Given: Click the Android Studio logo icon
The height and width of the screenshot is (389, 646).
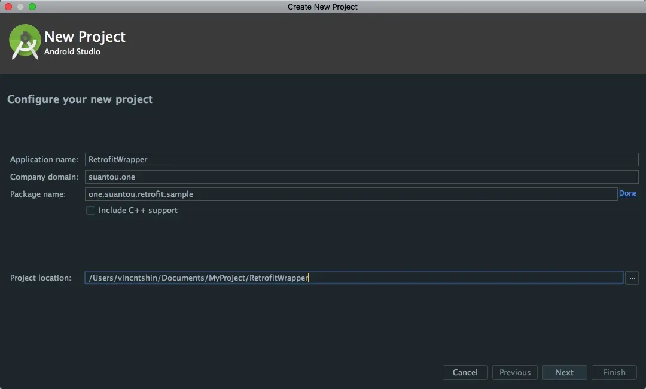Looking at the screenshot, I should (25, 42).
